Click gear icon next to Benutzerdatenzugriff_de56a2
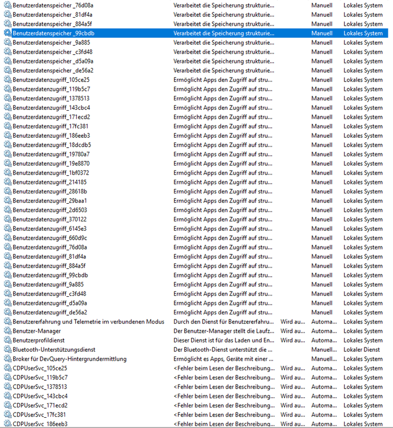The image size is (393, 428). coord(7,312)
